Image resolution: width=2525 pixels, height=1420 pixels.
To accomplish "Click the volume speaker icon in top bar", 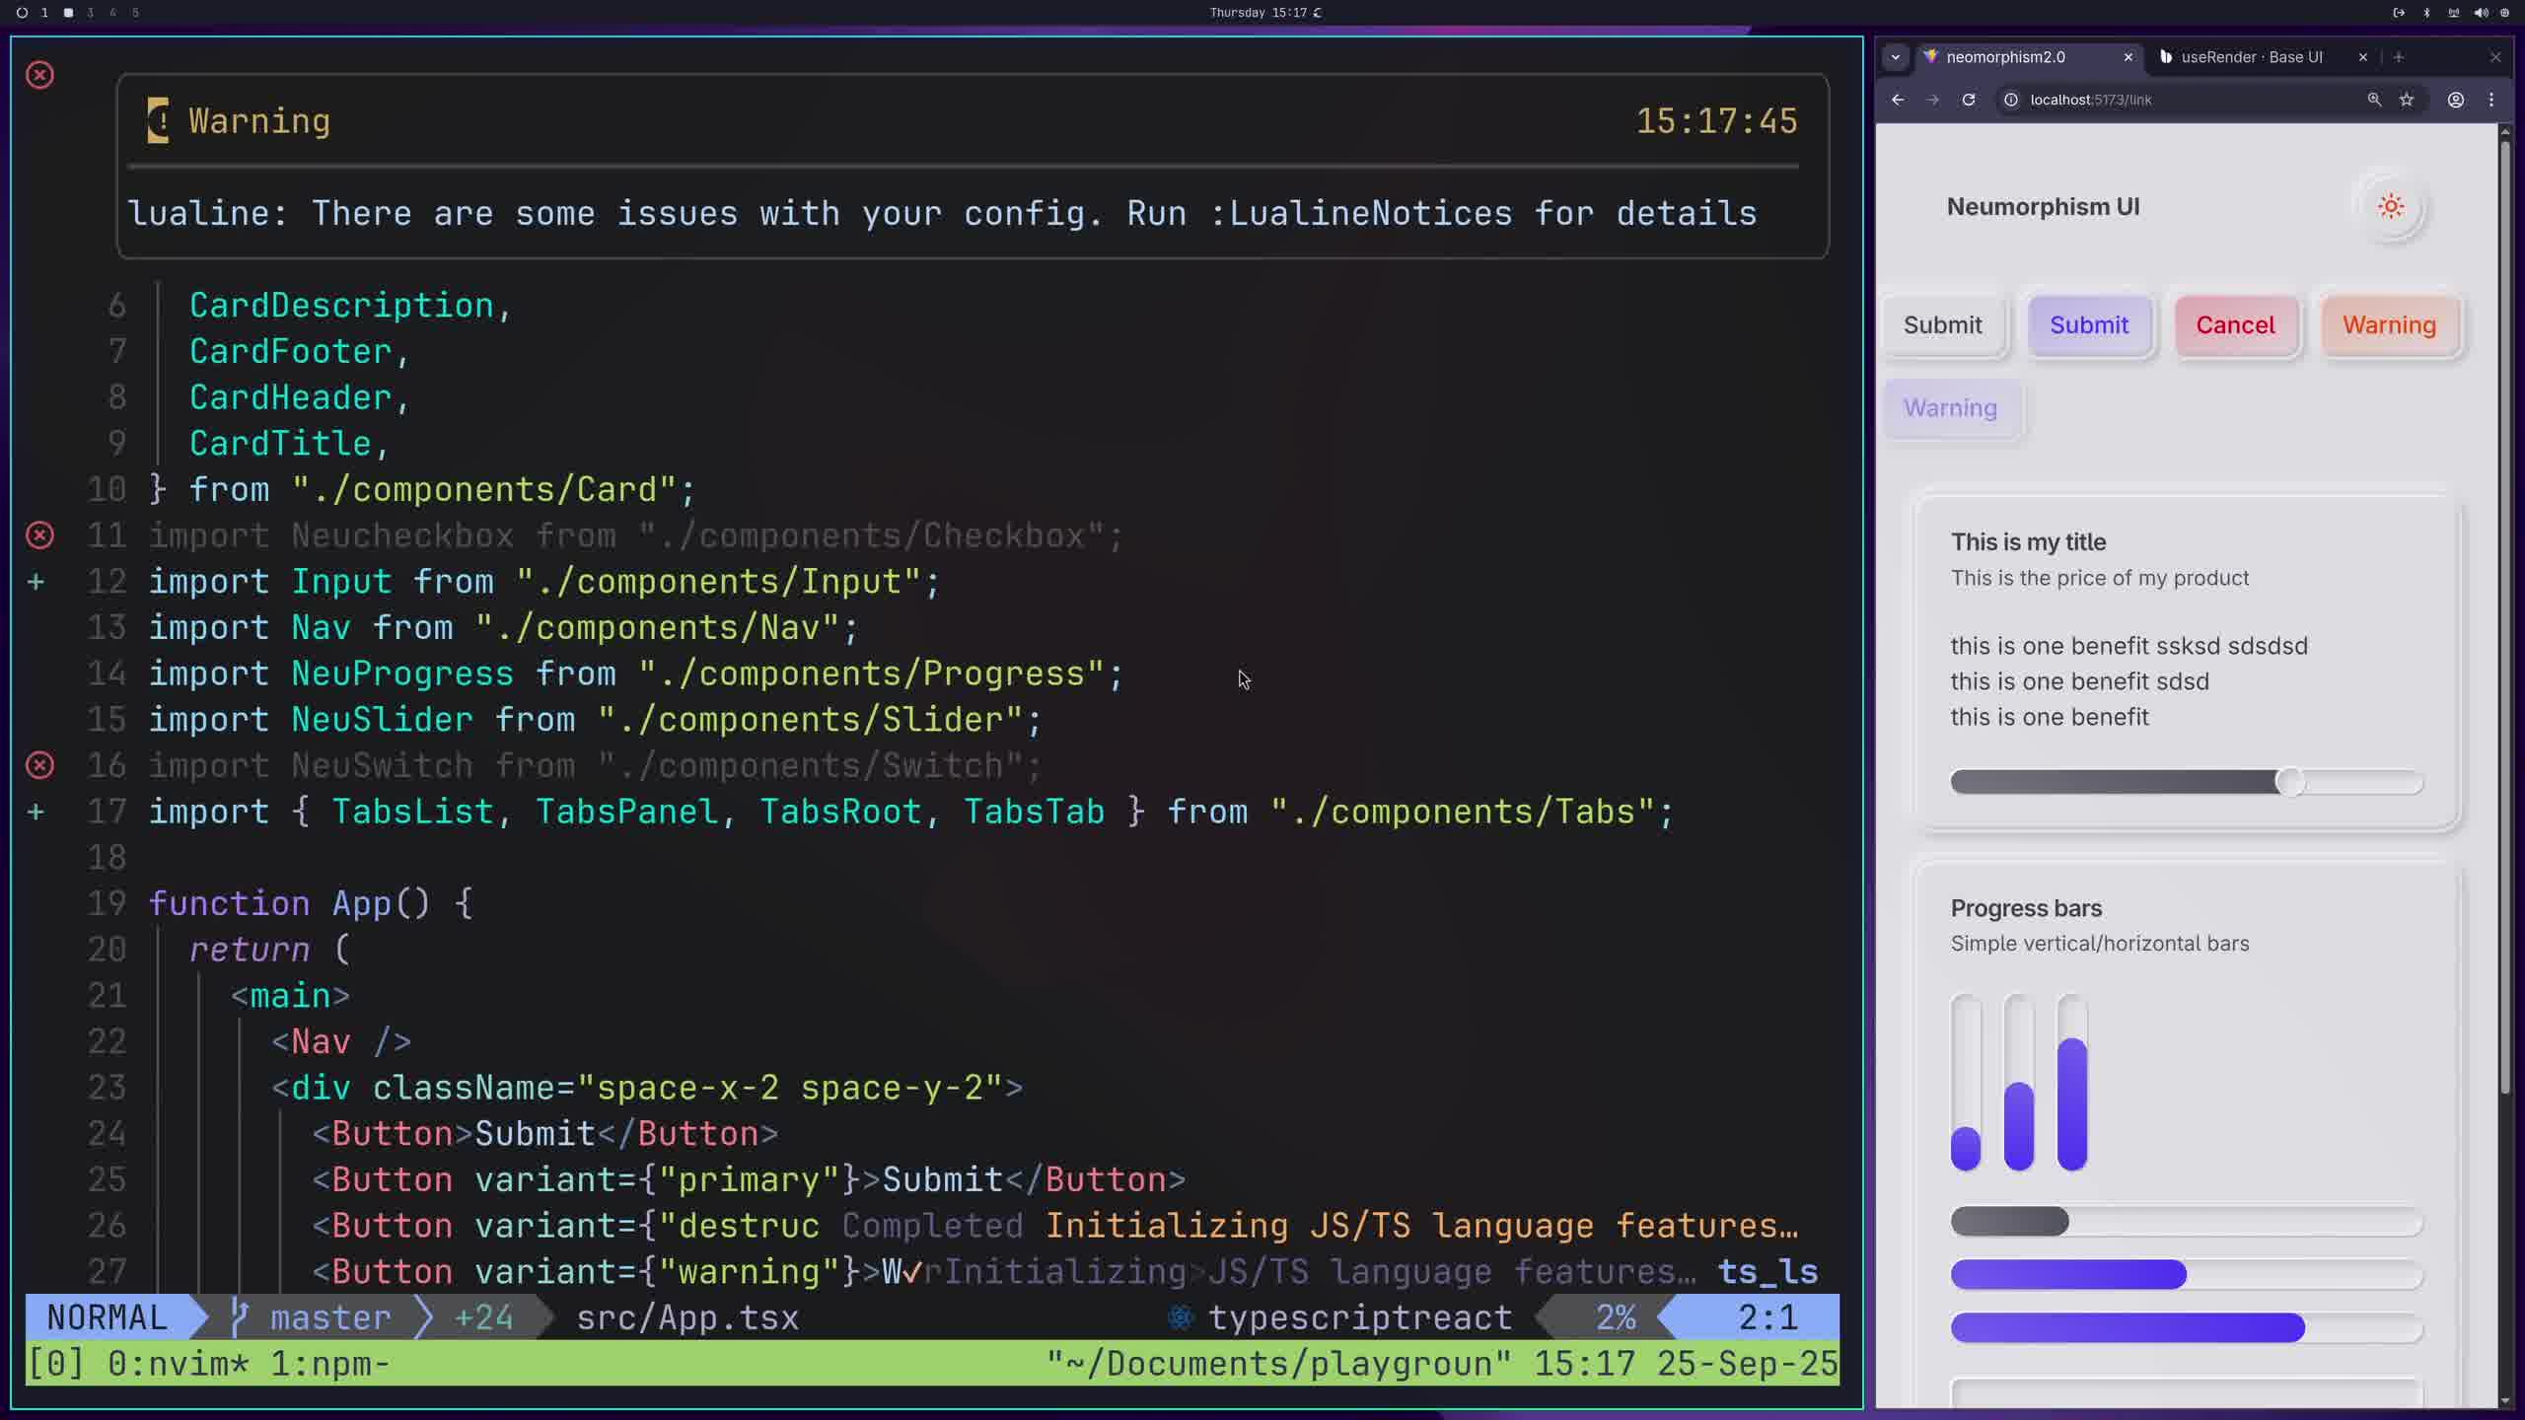I will (2480, 13).
